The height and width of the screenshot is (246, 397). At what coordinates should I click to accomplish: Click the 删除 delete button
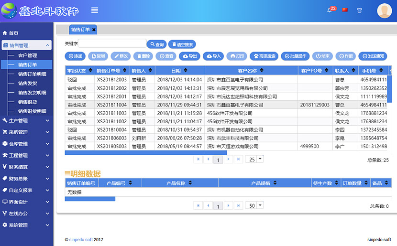coord(143,56)
